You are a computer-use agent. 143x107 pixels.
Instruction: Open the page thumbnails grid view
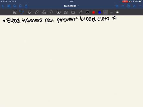9,6
